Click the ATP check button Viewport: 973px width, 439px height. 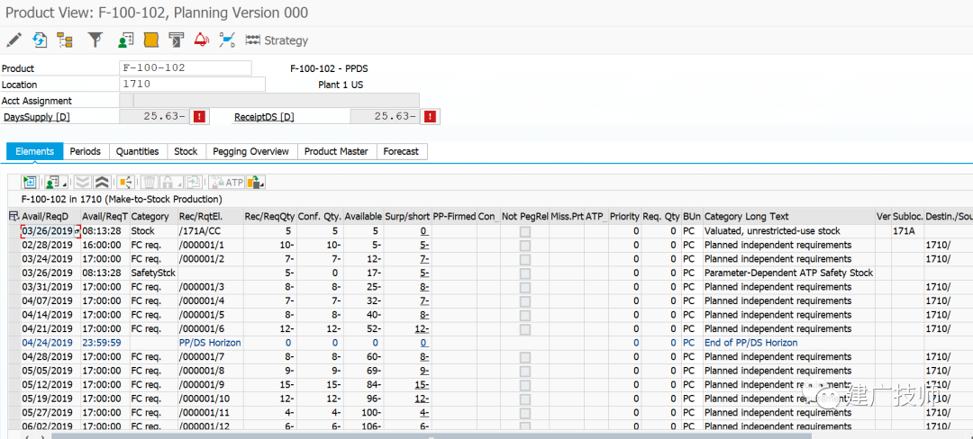227,182
